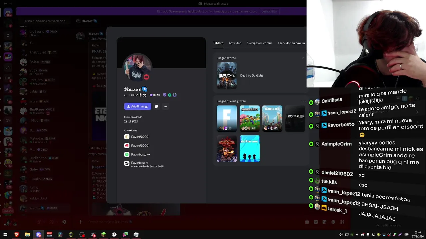Open the Budincitoo direct message
The image size is (426, 239).
[x=45, y=159]
